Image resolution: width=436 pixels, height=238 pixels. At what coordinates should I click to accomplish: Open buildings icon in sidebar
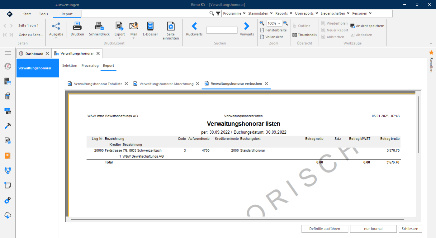pyautogui.click(x=8, y=81)
